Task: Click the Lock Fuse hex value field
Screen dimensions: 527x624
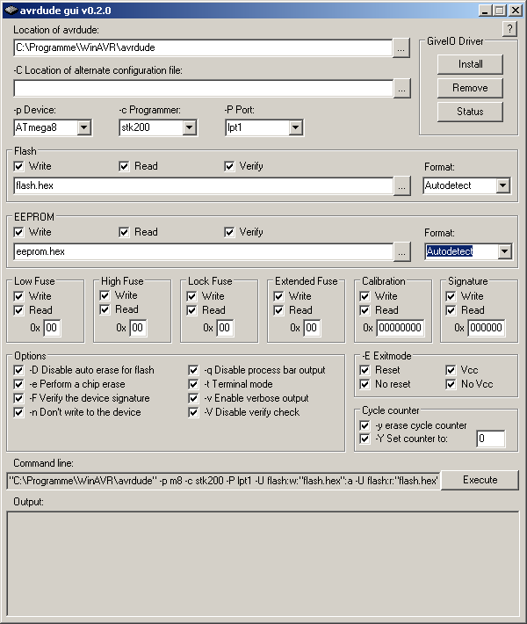Action: point(225,328)
